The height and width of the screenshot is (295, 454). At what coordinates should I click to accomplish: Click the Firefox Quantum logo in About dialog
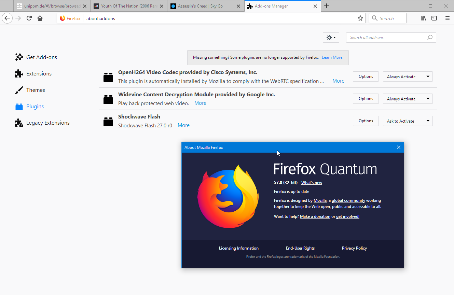click(x=228, y=196)
